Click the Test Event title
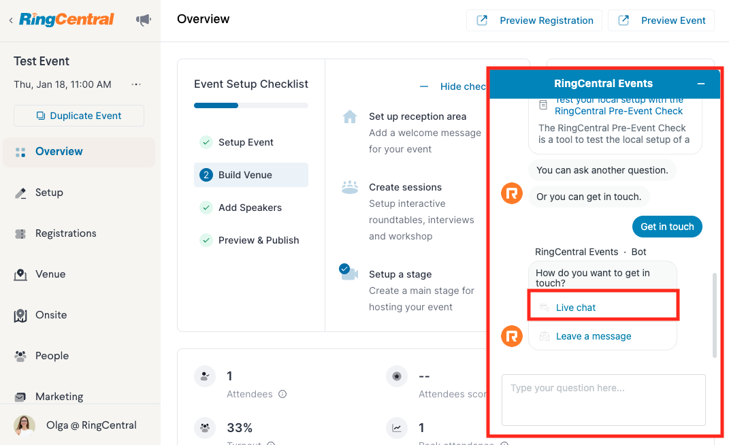 tap(42, 61)
